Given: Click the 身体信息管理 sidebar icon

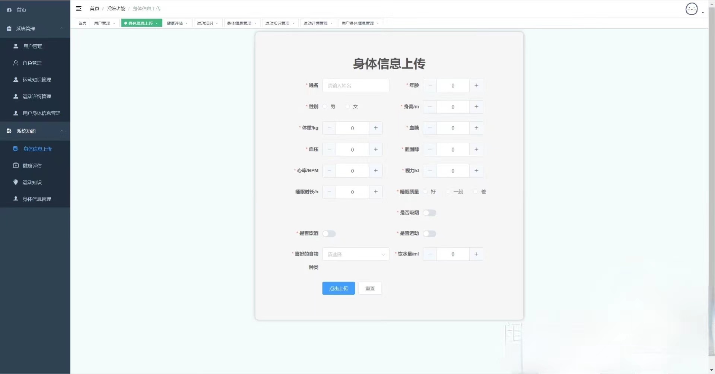Looking at the screenshot, I should pos(16,199).
